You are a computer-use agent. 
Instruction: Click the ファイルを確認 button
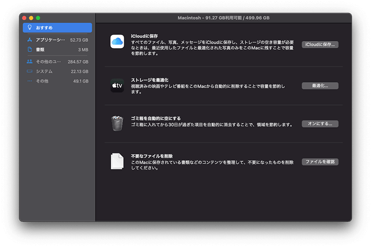click(320, 162)
